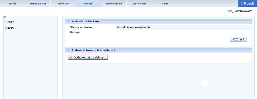The height and width of the screenshot is (99, 257).
Task: Open the Pomoc menu
Action: (x=165, y=4)
